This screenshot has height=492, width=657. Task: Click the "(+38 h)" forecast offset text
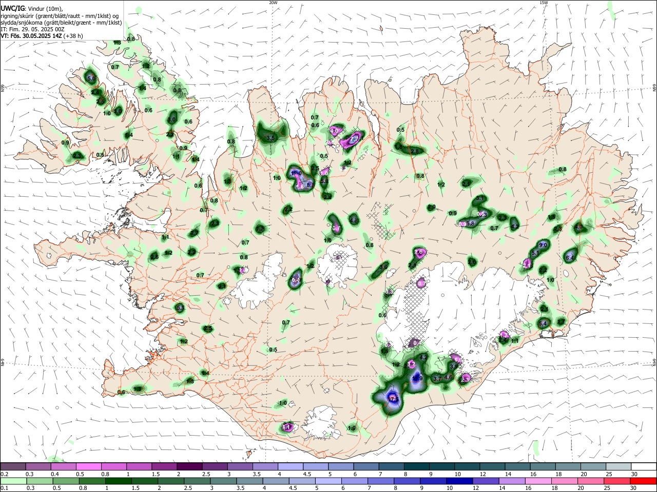73,36
